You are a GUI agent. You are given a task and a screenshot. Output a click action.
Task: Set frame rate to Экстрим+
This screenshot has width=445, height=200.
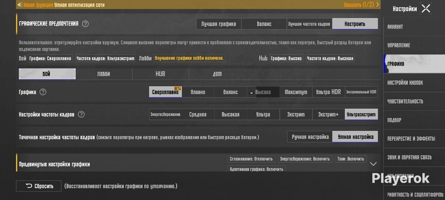(329, 114)
